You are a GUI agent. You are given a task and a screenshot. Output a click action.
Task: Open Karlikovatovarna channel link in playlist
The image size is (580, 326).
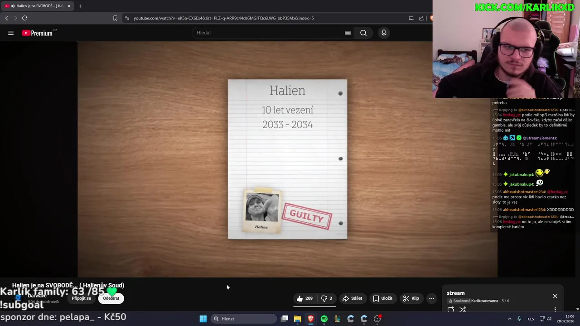pos(484,301)
